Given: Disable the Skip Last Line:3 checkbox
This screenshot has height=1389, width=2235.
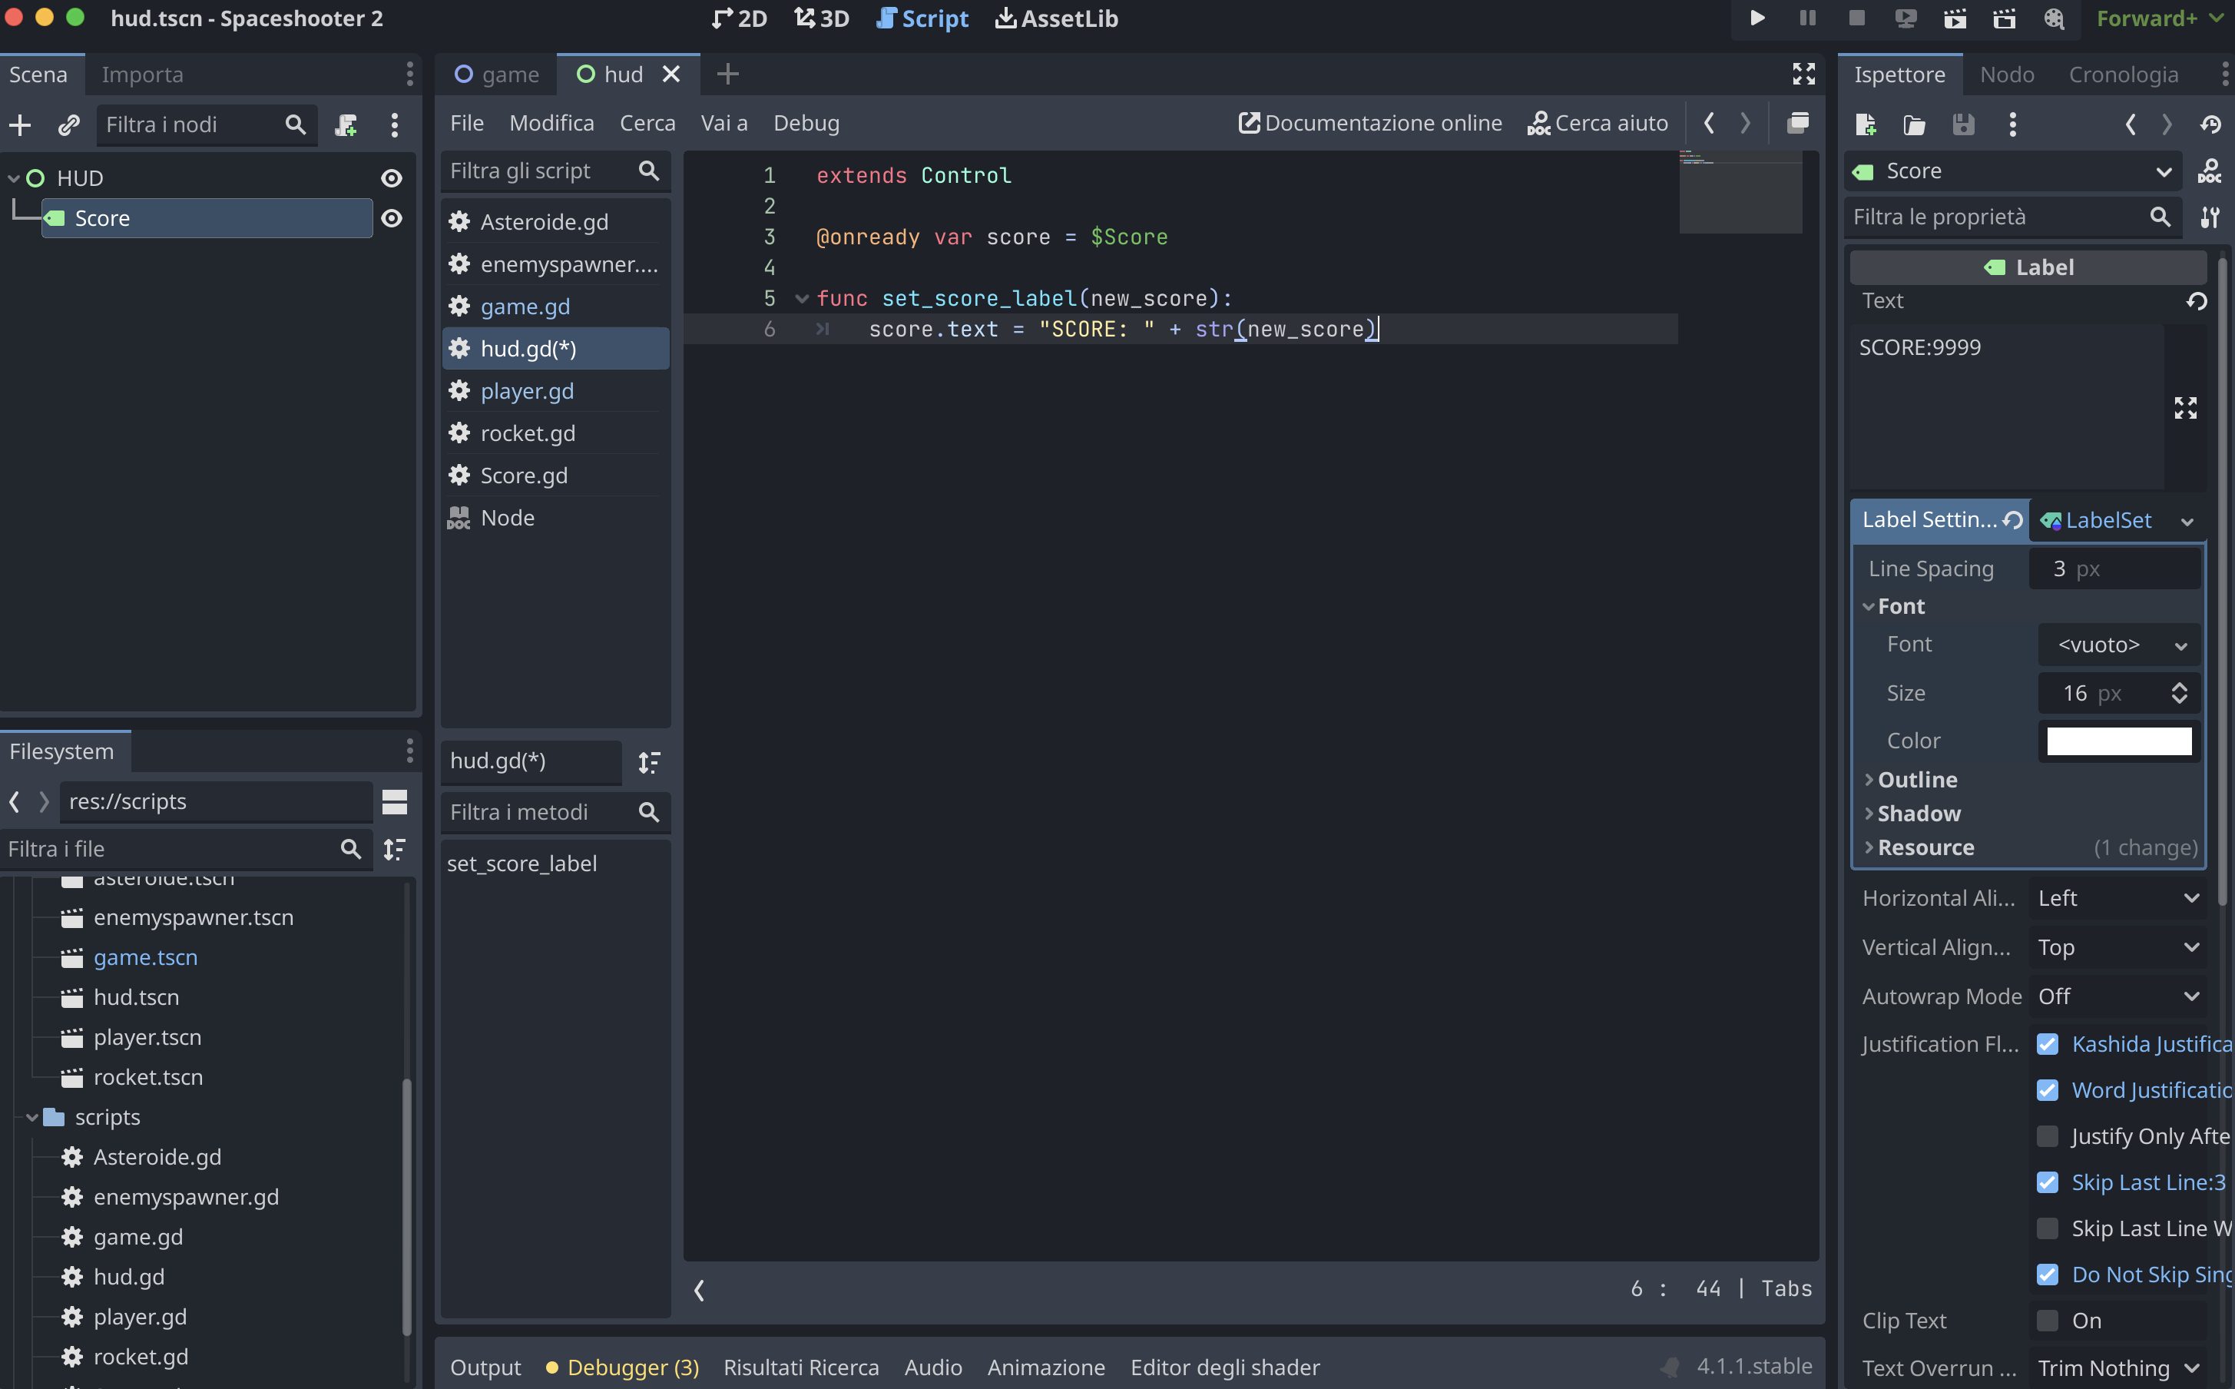Looking at the screenshot, I should tap(2048, 1182).
